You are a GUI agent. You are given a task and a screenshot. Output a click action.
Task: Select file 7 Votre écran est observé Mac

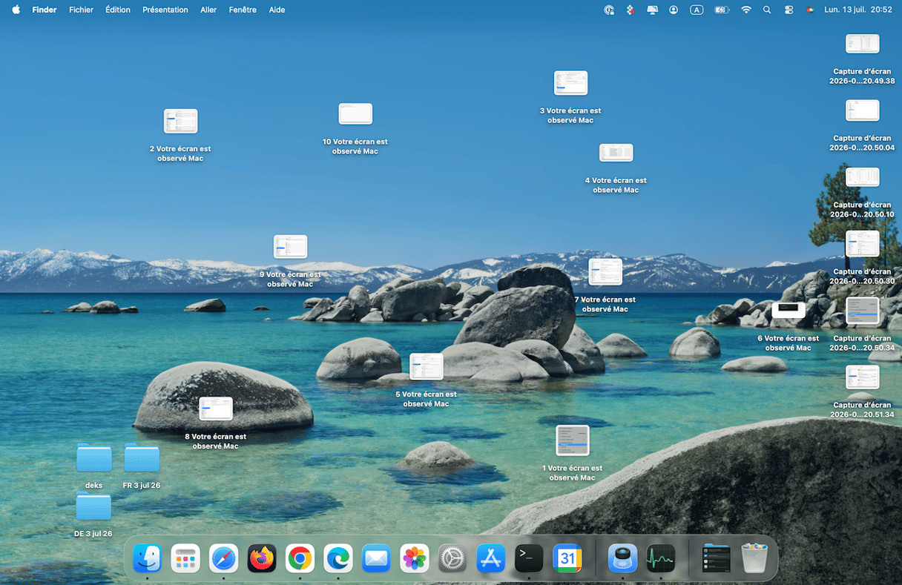(605, 271)
